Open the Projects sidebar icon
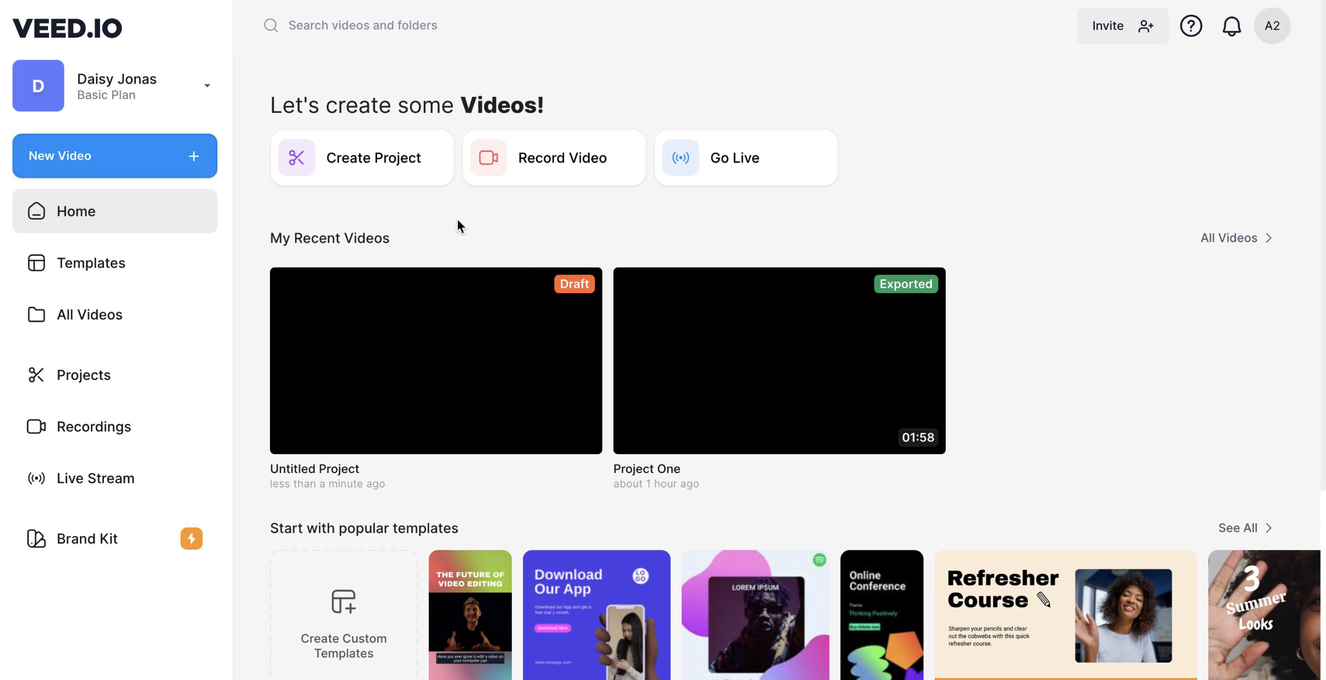Image resolution: width=1326 pixels, height=680 pixels. 35,375
